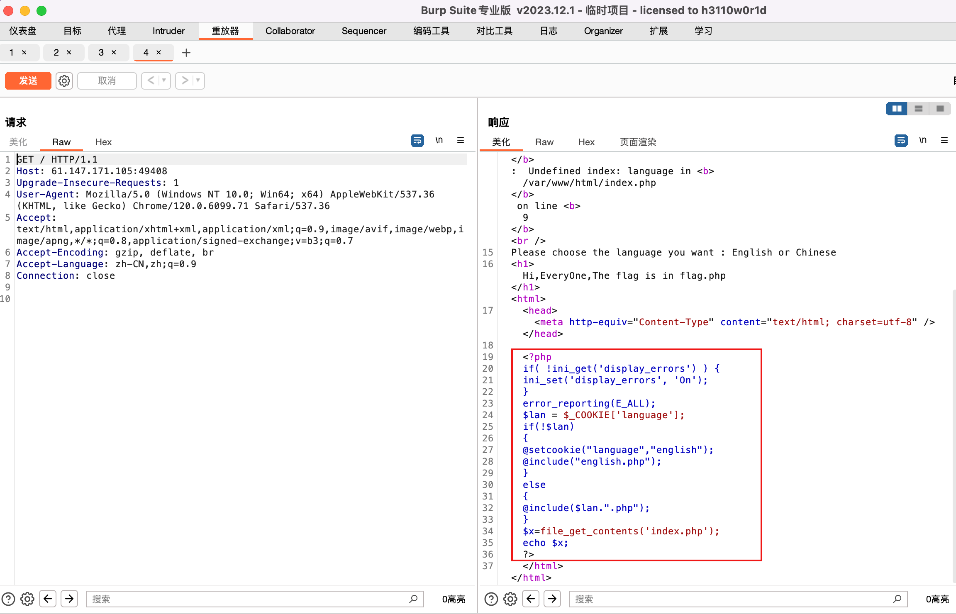Click macOS green zoom window button
The image size is (956, 614).
[x=41, y=10]
